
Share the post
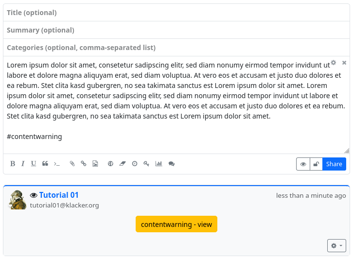point(334,164)
